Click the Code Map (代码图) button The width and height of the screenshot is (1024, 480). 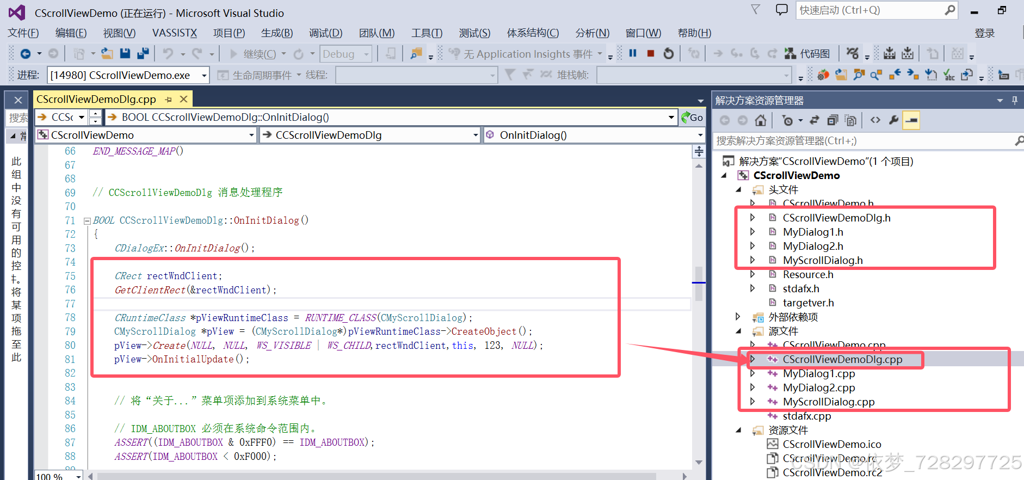point(807,53)
